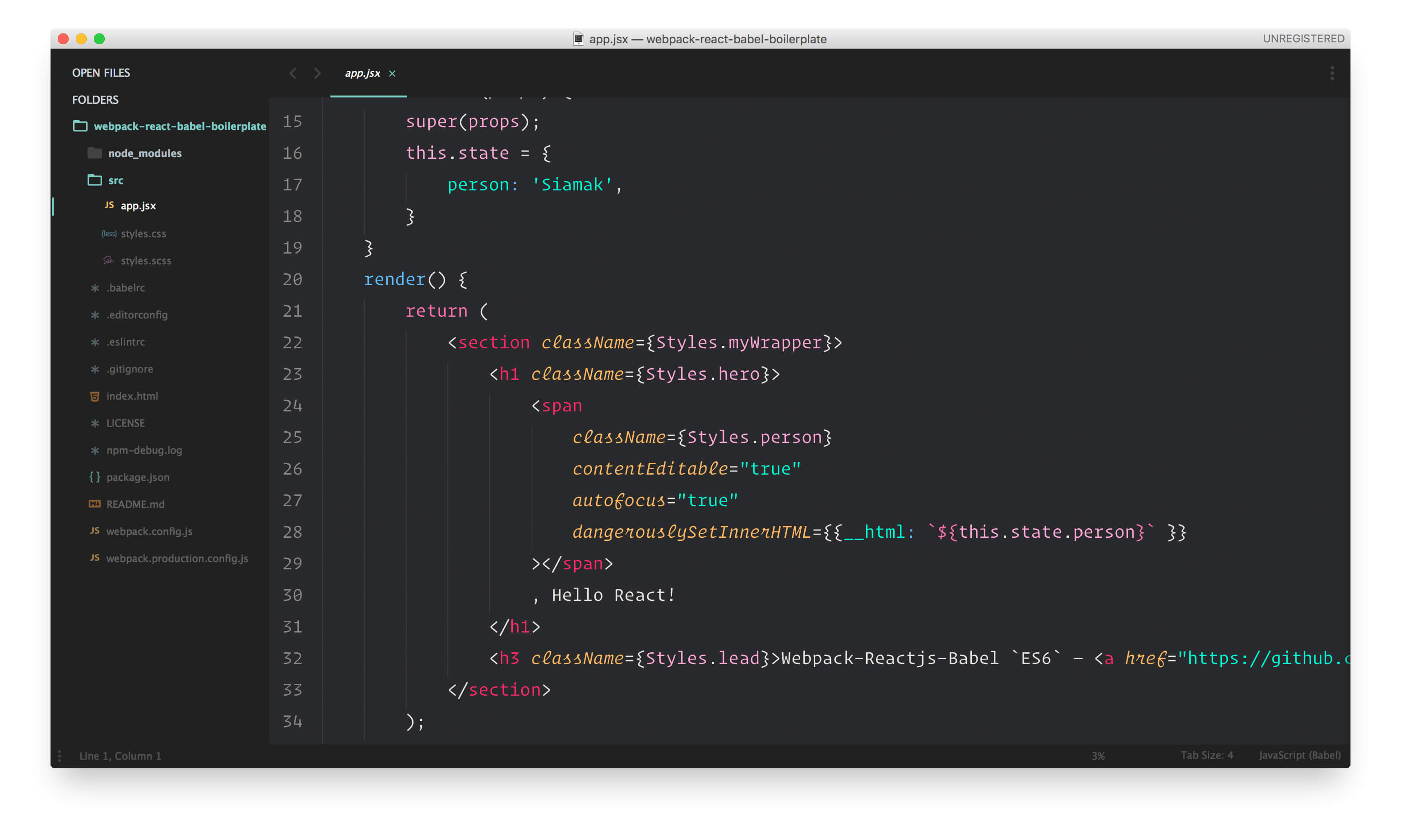The image size is (1401, 840).
Task: Click the README.md markdown icon
Action: (95, 504)
